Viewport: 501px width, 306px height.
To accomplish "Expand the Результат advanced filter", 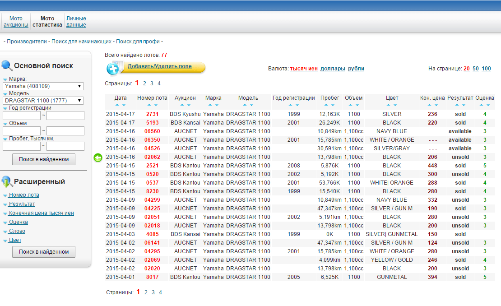I will click(x=22, y=204).
